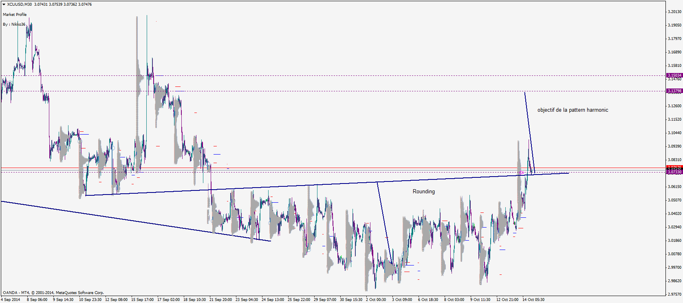The image size is (683, 303).
Task: Click price axis value 3.15810
Action: point(674,66)
